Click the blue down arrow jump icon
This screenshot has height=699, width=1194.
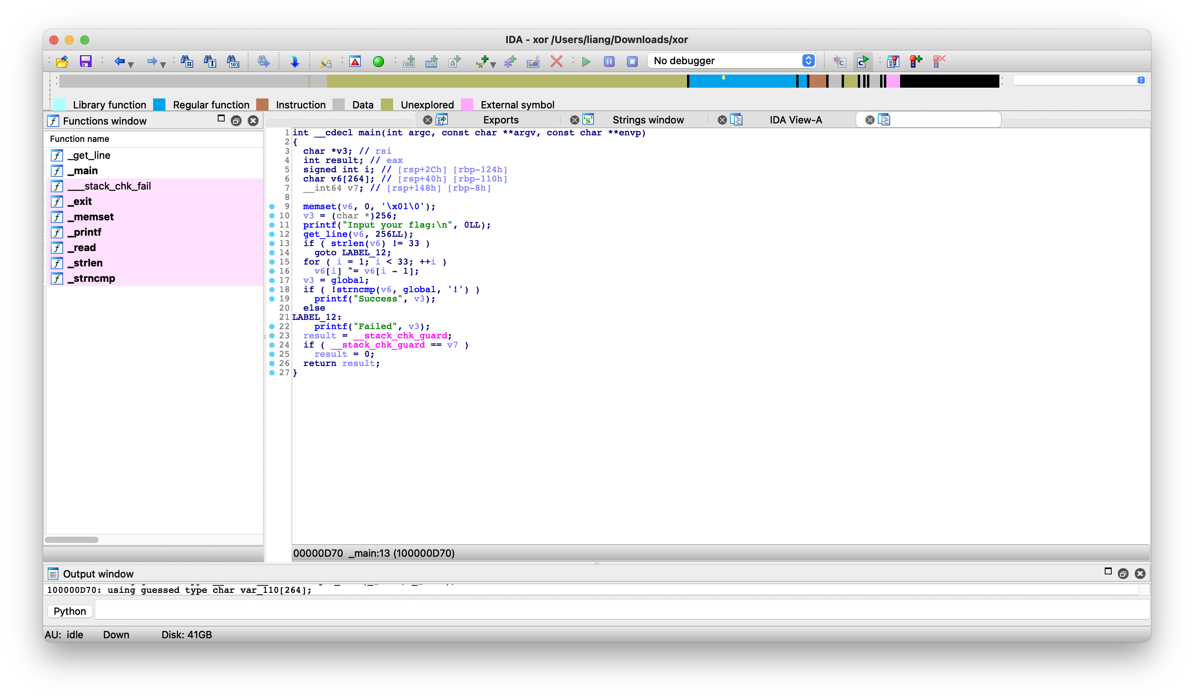pyautogui.click(x=295, y=62)
